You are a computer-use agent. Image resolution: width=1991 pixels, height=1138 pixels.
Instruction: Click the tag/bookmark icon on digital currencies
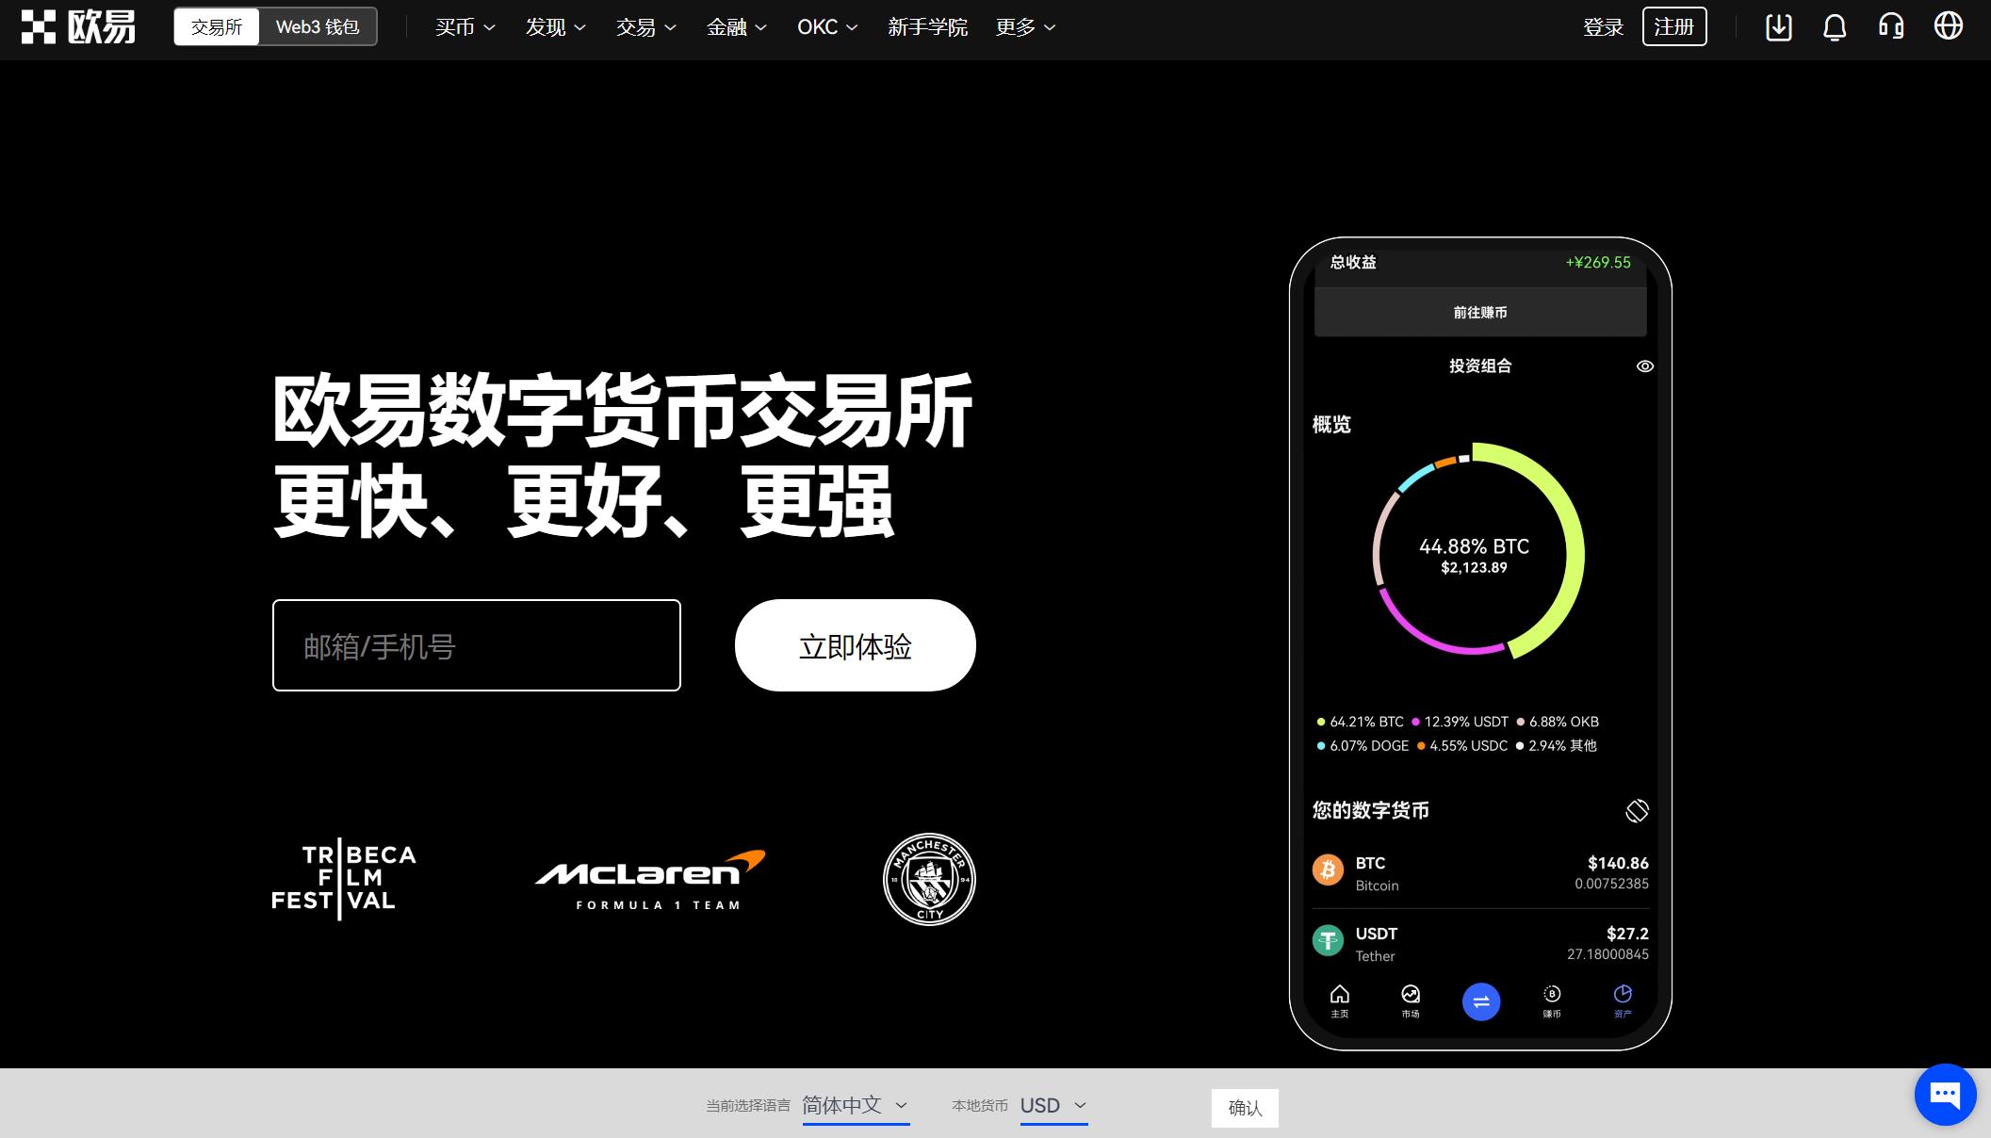[x=1636, y=810]
